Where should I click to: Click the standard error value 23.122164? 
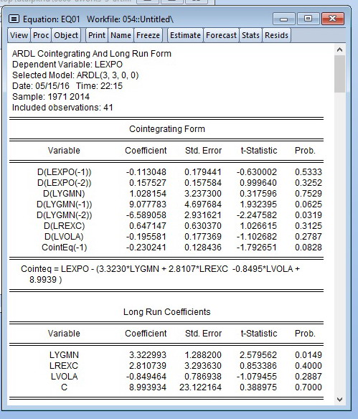pyautogui.click(x=200, y=387)
